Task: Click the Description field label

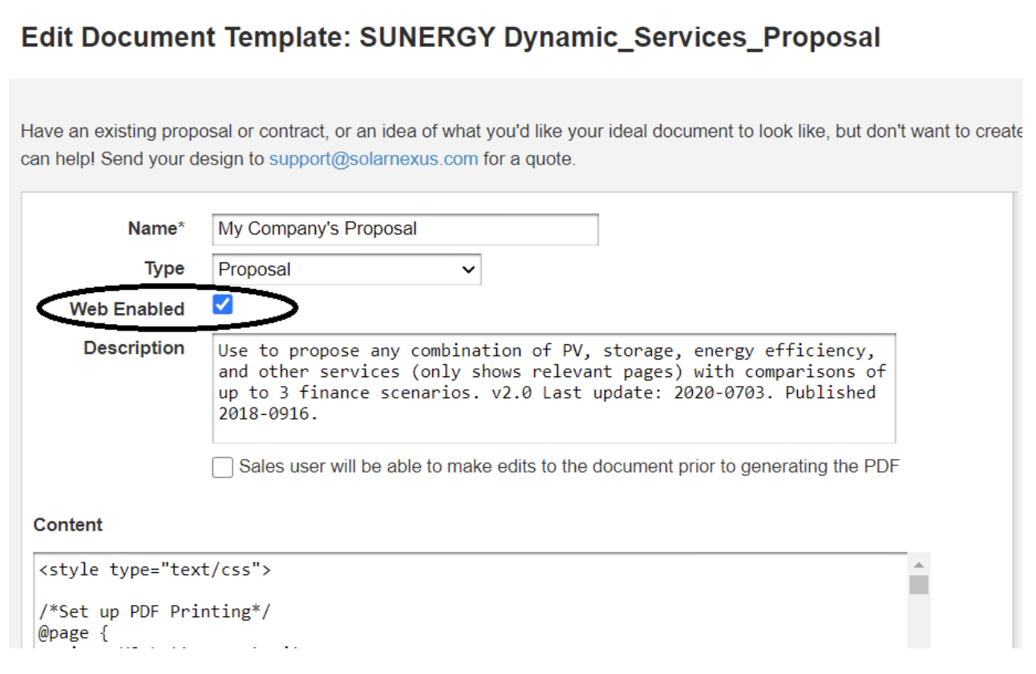Action: [134, 348]
